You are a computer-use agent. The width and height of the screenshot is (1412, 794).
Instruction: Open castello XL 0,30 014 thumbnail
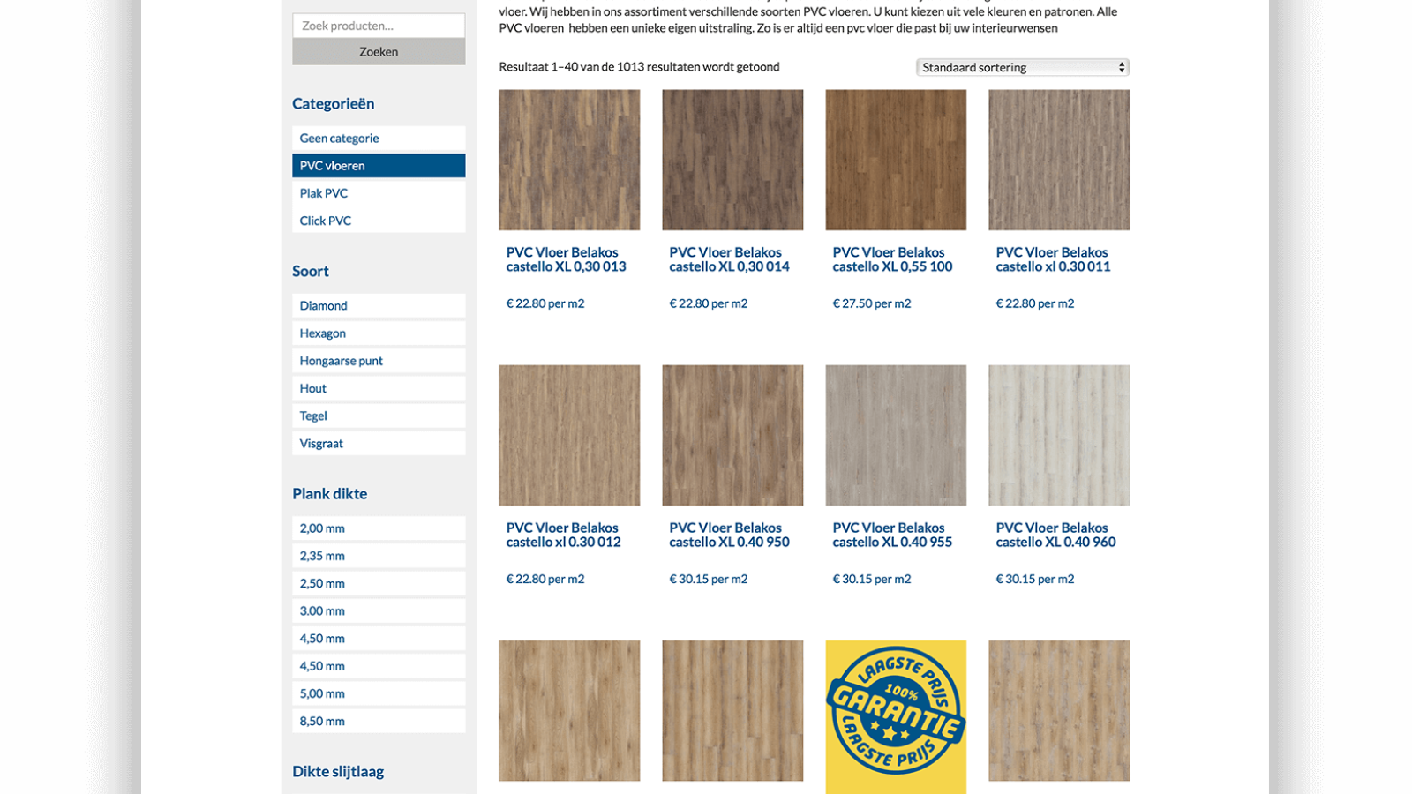point(732,160)
